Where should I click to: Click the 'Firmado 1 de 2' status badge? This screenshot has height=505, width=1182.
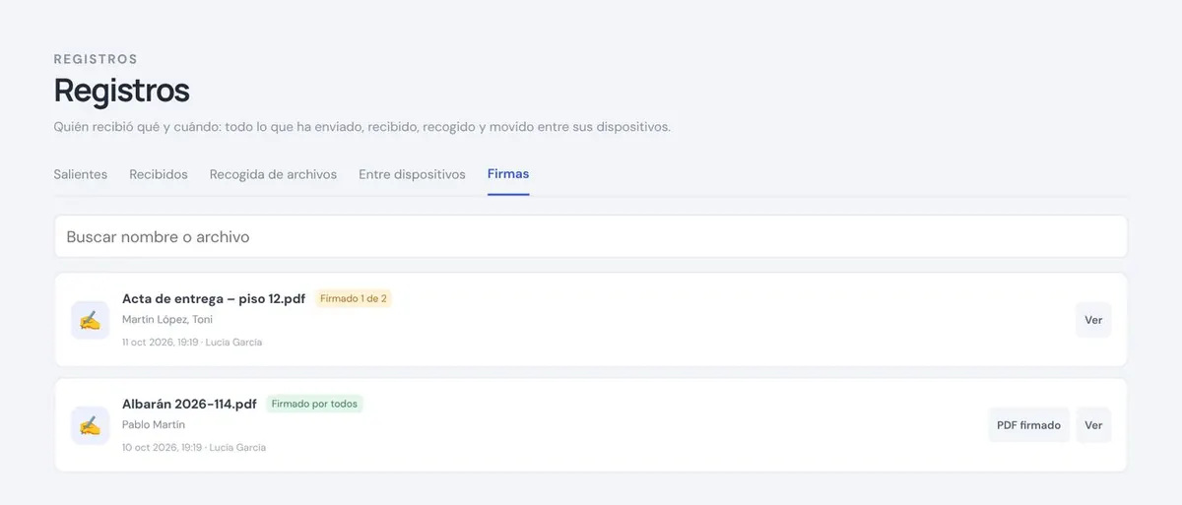tap(354, 298)
